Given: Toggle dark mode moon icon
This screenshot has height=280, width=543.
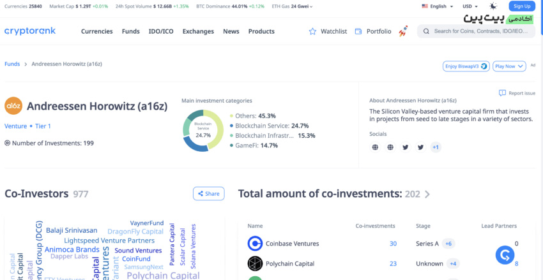Looking at the screenshot, I should tap(493, 6).
